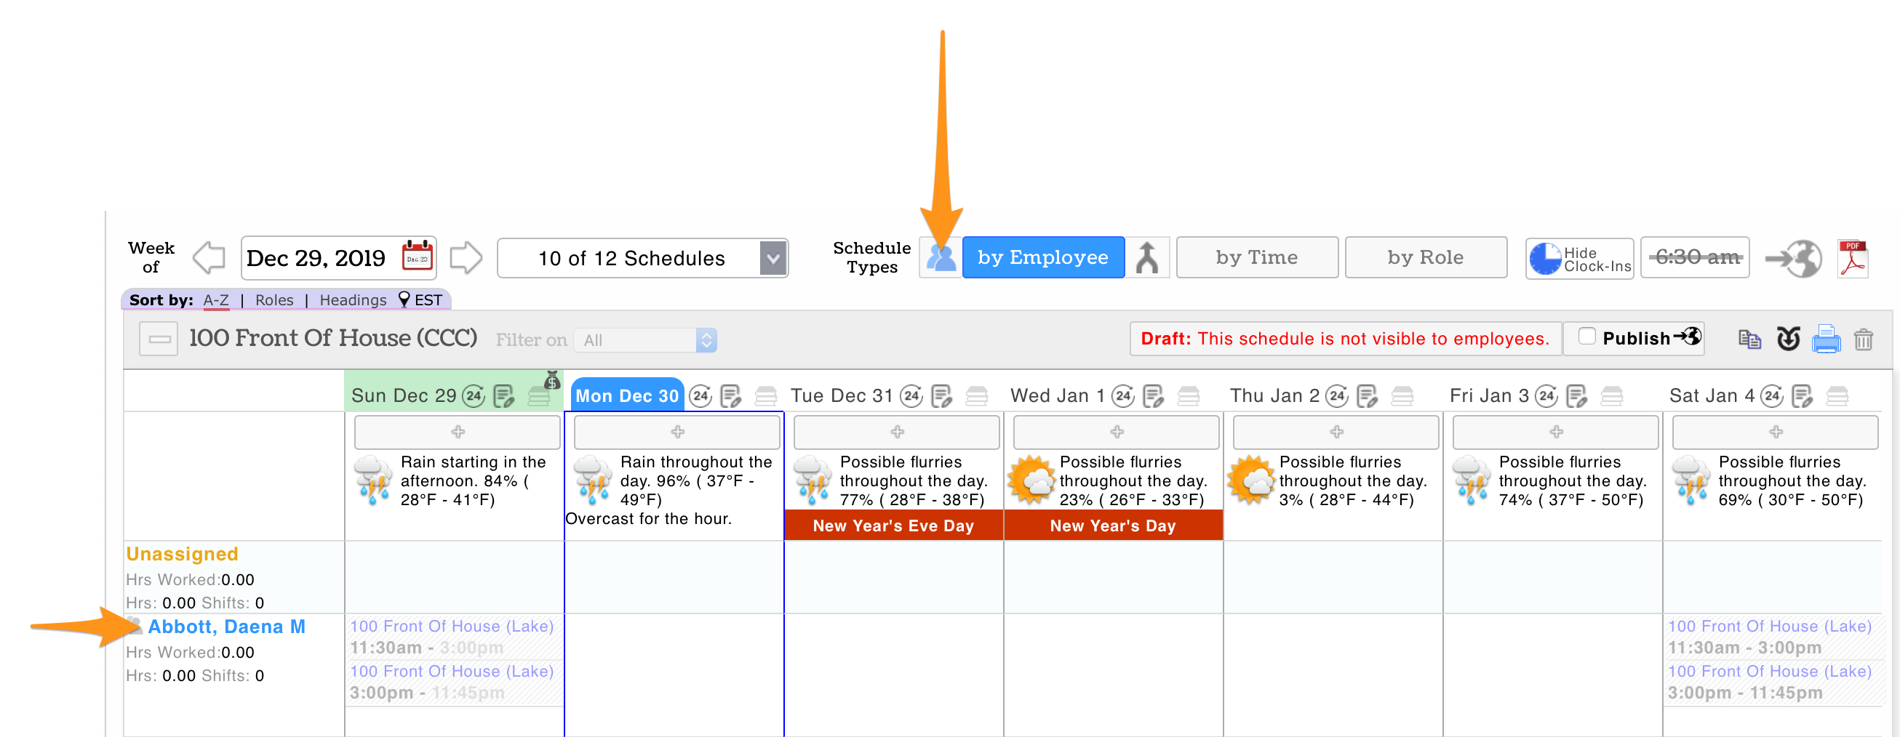
Task: Go to previous week arrow
Action: point(209,258)
